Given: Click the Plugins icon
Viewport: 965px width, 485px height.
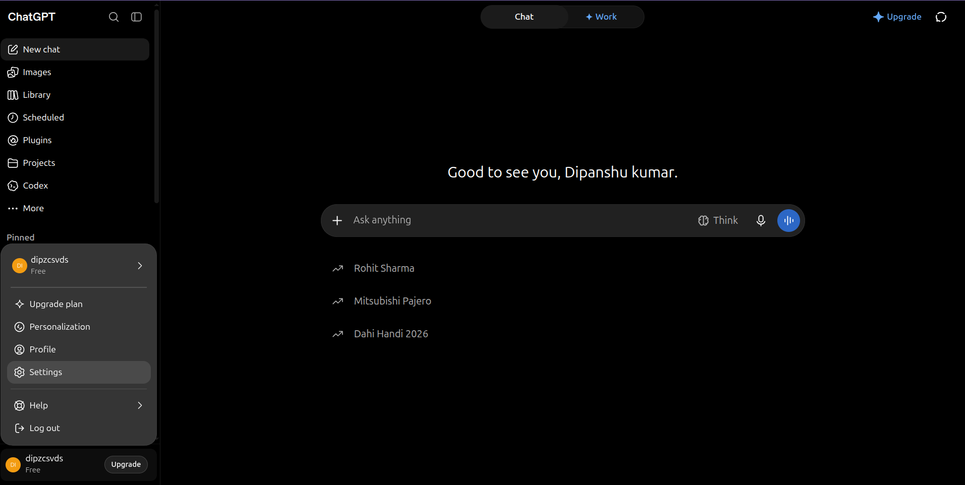Looking at the screenshot, I should 13,140.
